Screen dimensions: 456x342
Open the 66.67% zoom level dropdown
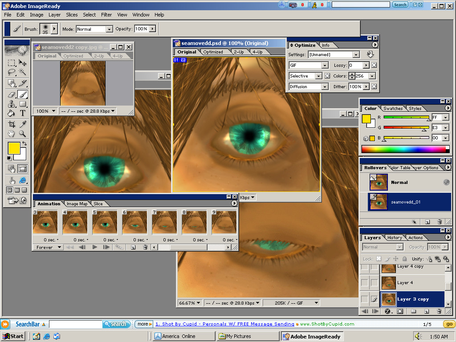[x=198, y=303]
